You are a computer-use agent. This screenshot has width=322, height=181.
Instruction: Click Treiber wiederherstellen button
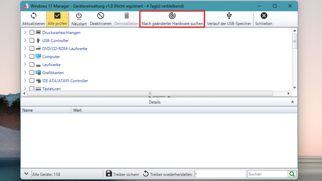(167, 174)
